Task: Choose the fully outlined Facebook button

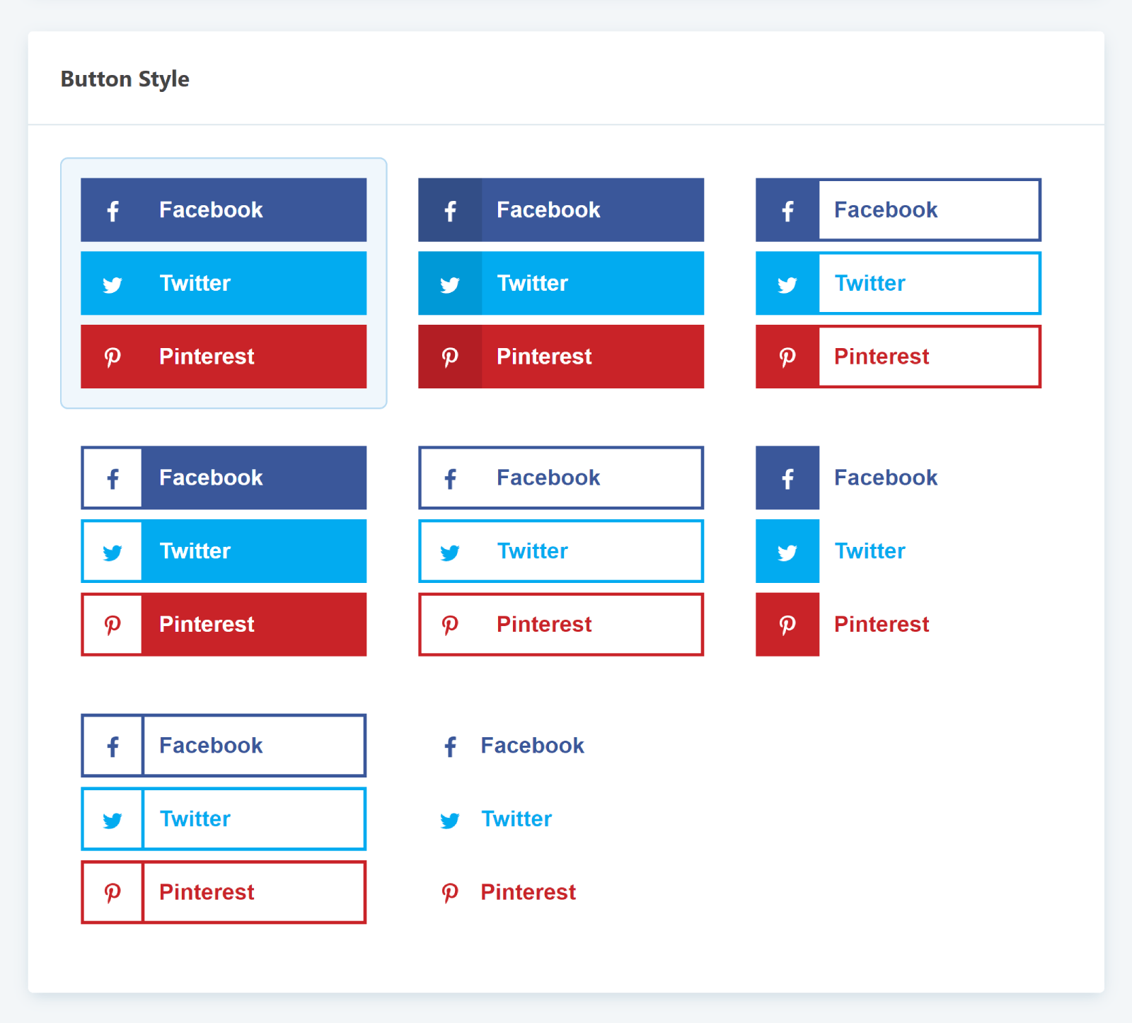Action: click(561, 478)
